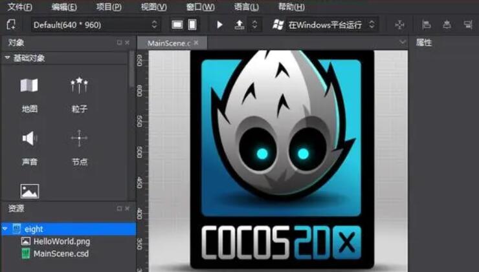Open the 窗口(W) menu
This screenshot has width=479, height=272.
click(201, 6)
